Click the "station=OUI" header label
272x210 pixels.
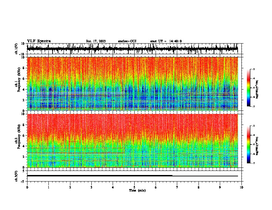(127, 41)
